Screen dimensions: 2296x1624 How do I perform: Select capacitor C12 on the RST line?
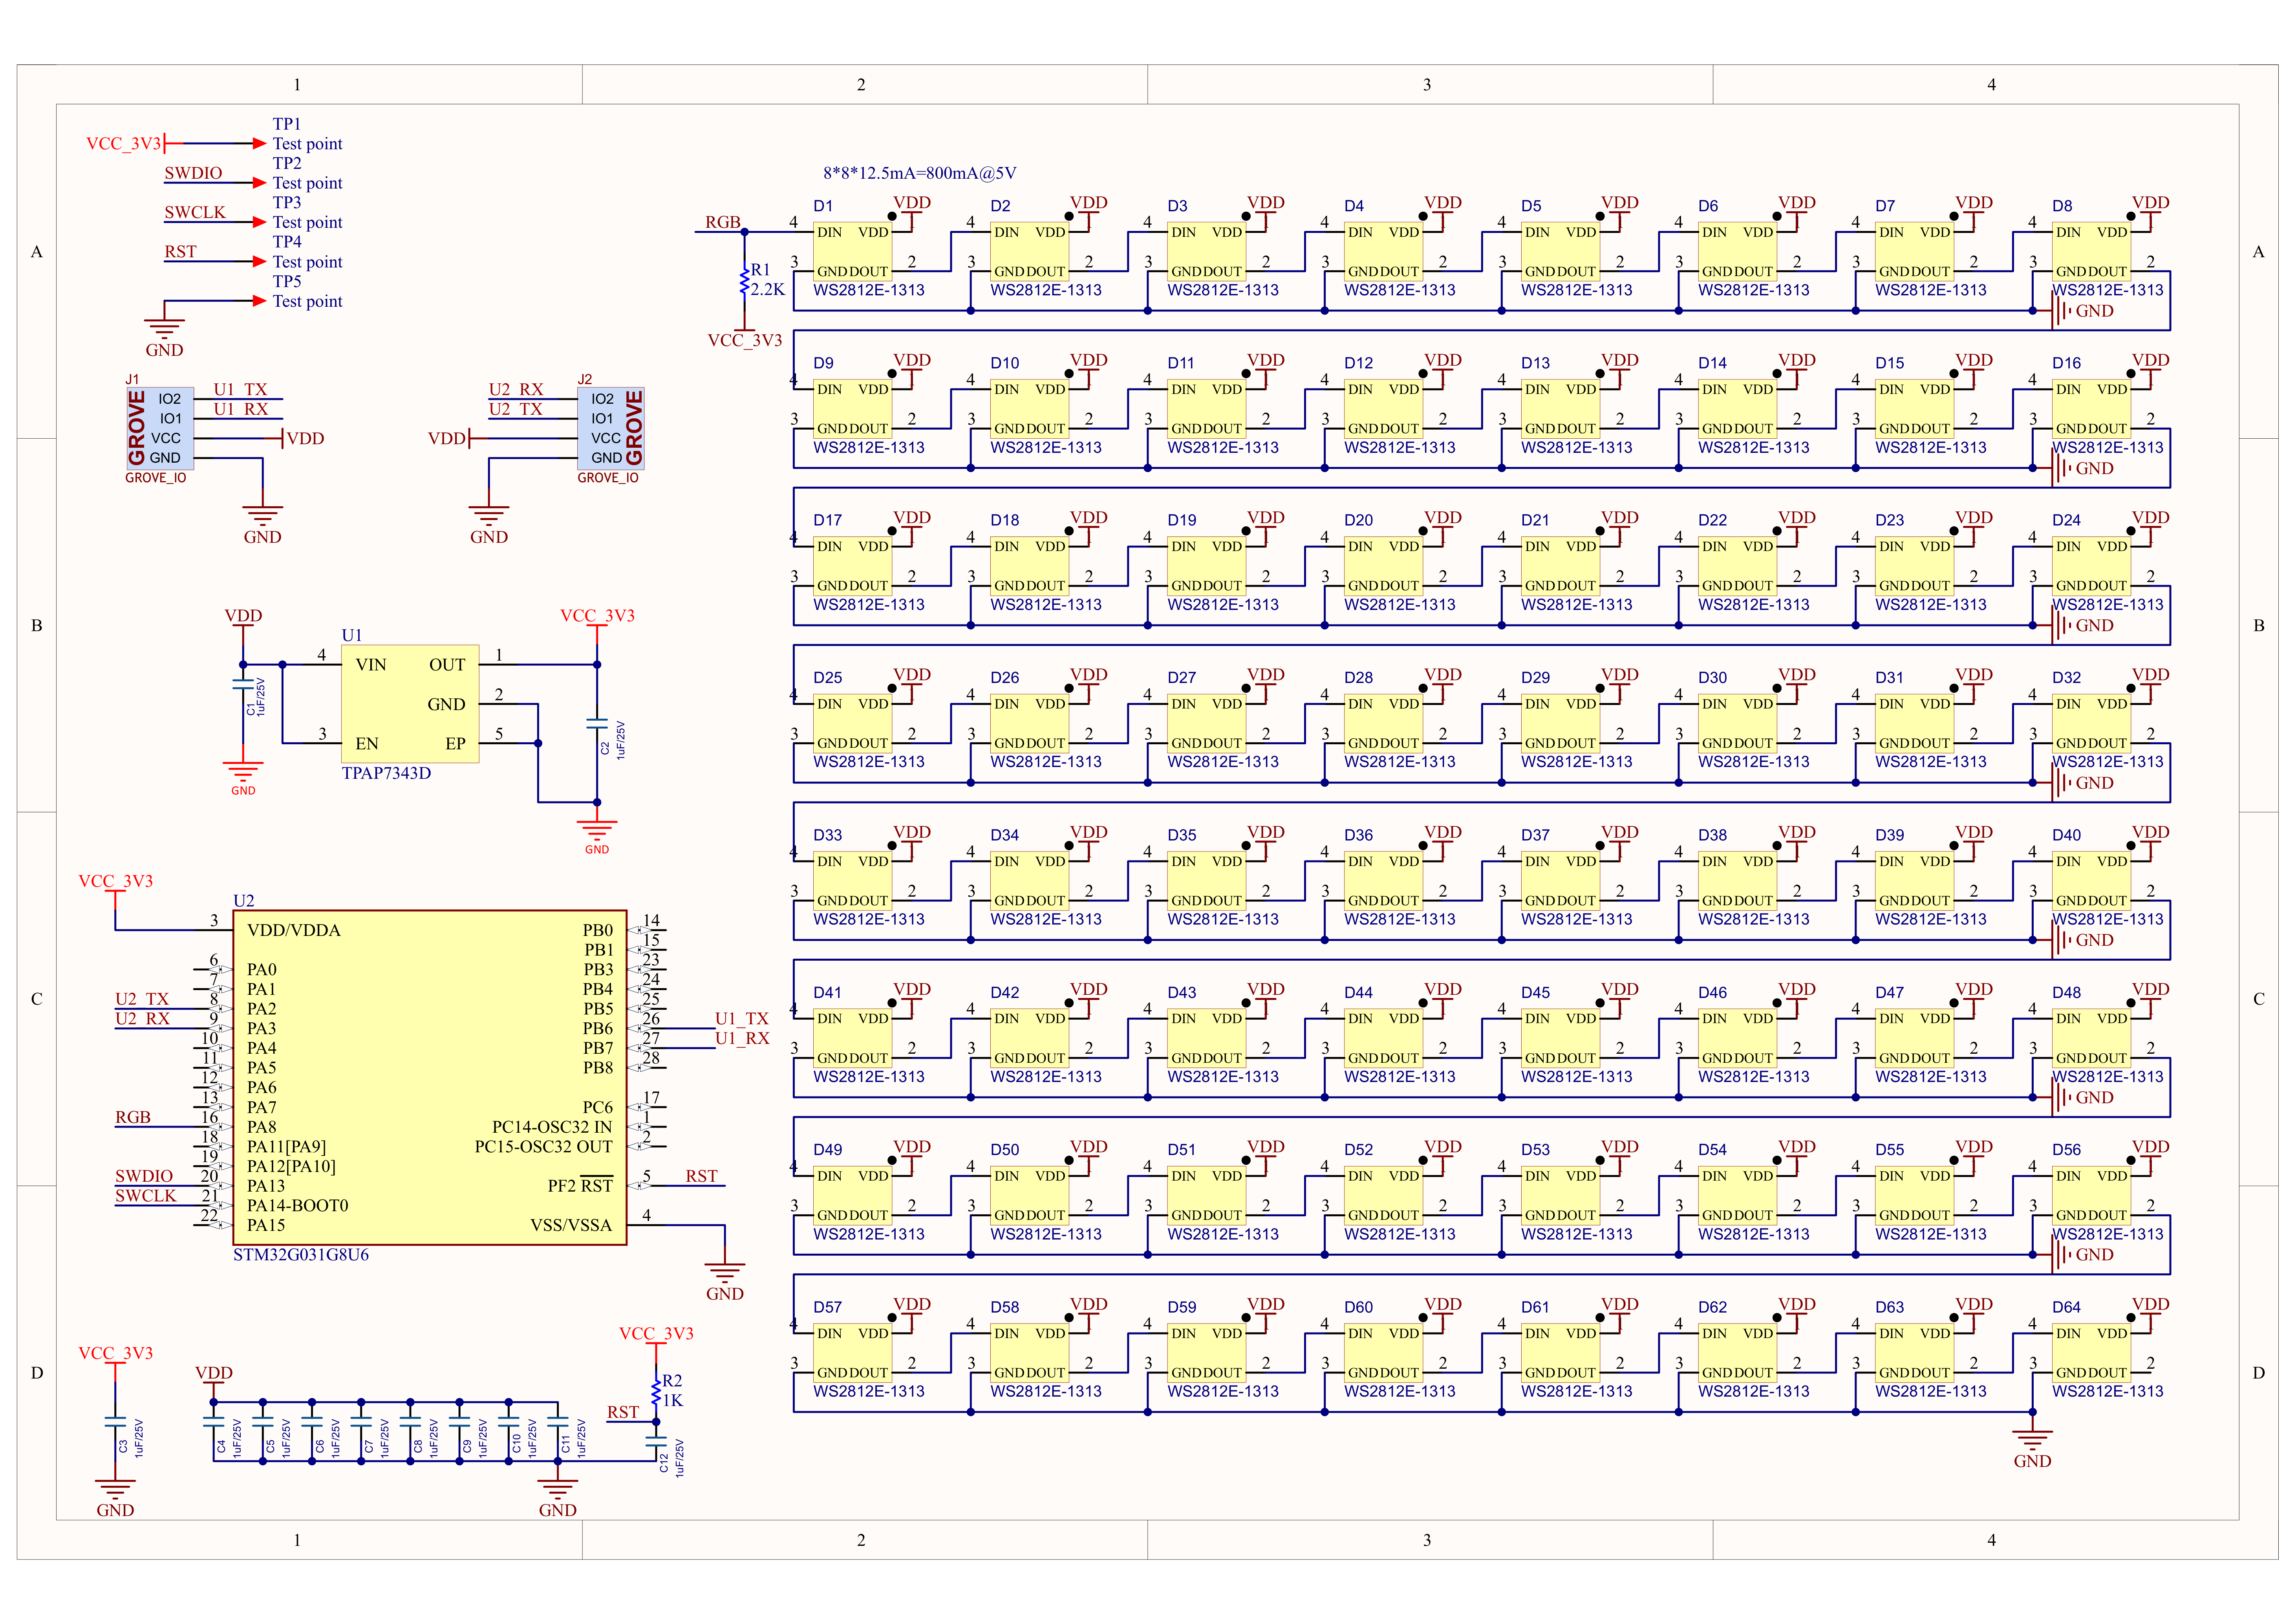pos(656,1441)
